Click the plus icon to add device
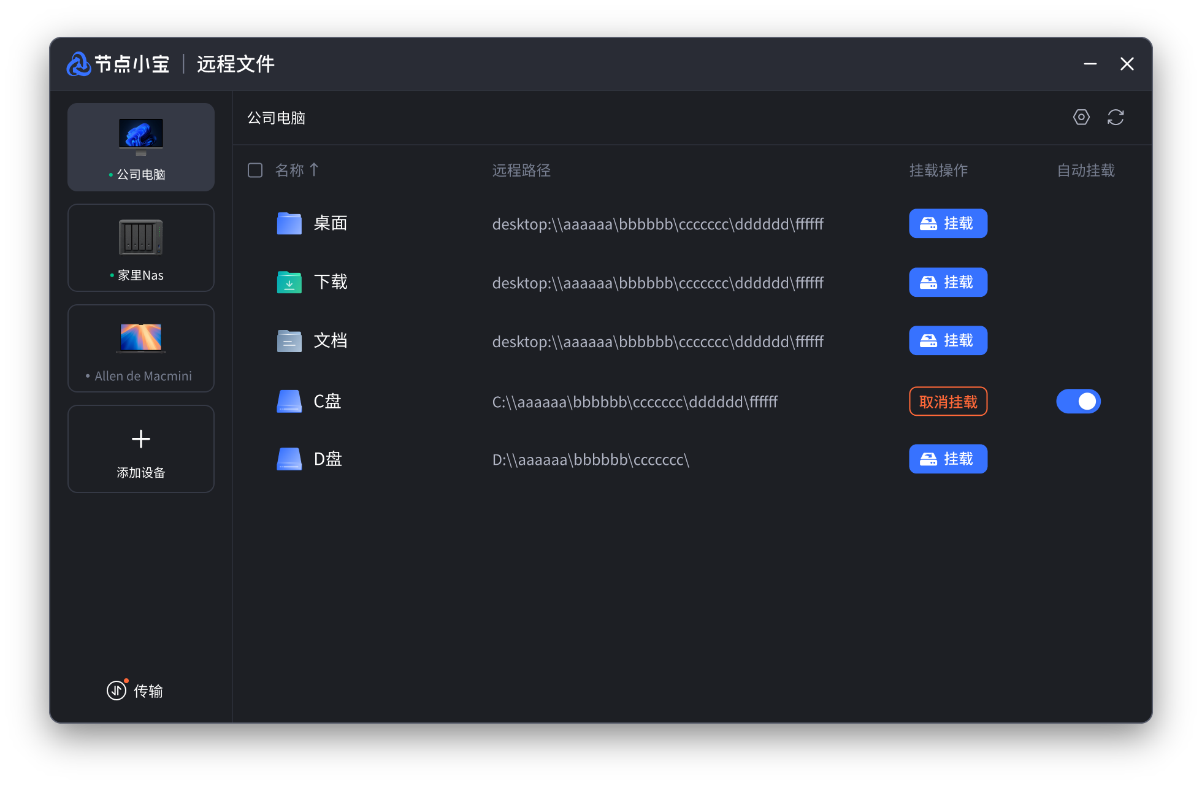1202x785 pixels. (141, 439)
